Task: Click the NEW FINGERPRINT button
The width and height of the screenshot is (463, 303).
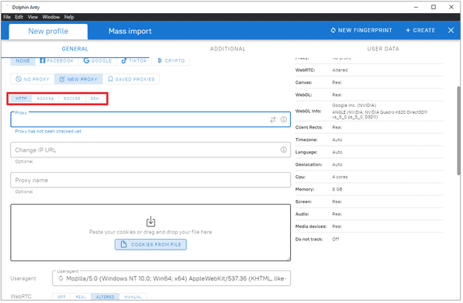Action: 361,30
